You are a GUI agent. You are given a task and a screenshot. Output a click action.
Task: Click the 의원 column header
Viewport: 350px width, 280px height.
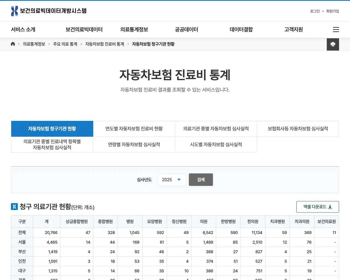point(204,221)
